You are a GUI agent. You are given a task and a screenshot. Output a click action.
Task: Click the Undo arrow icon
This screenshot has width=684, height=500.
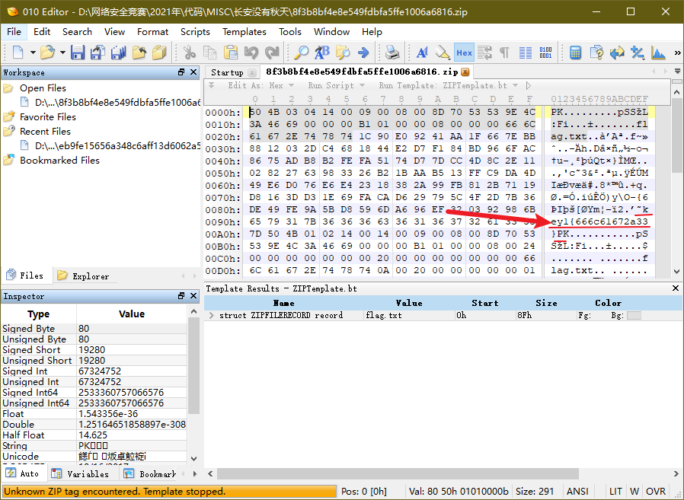click(251, 53)
